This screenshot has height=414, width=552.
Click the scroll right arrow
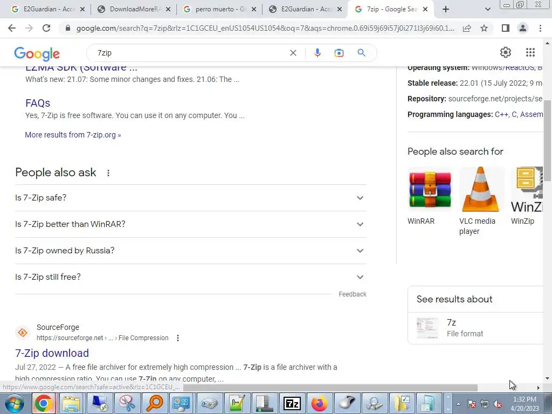click(539, 388)
